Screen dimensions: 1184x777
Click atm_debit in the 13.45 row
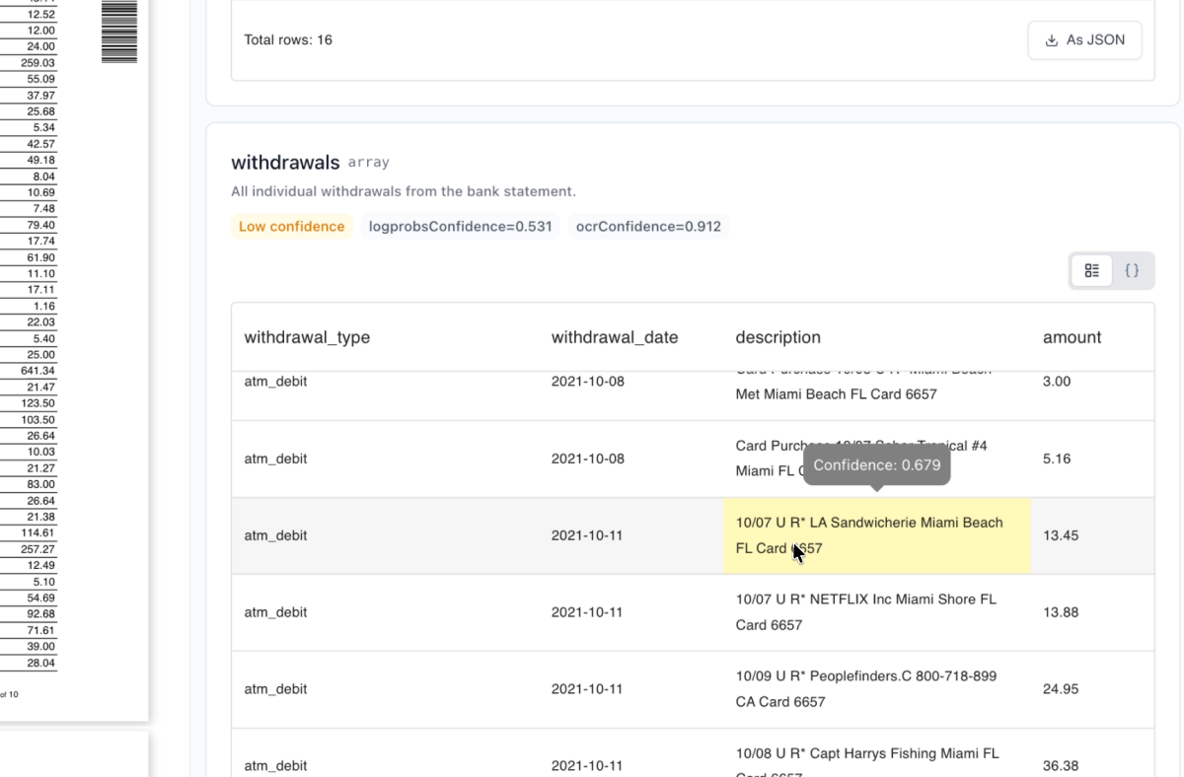pyautogui.click(x=275, y=535)
